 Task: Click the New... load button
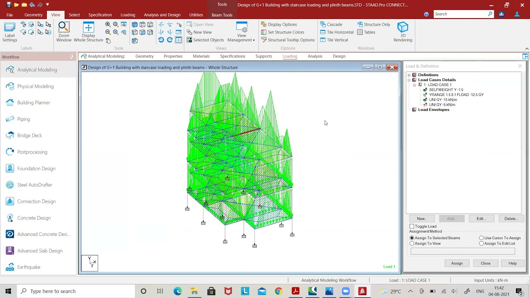click(422, 219)
